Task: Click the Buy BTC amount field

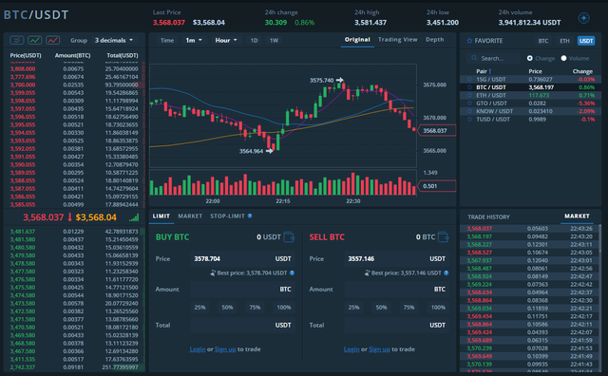Action: 242,290
